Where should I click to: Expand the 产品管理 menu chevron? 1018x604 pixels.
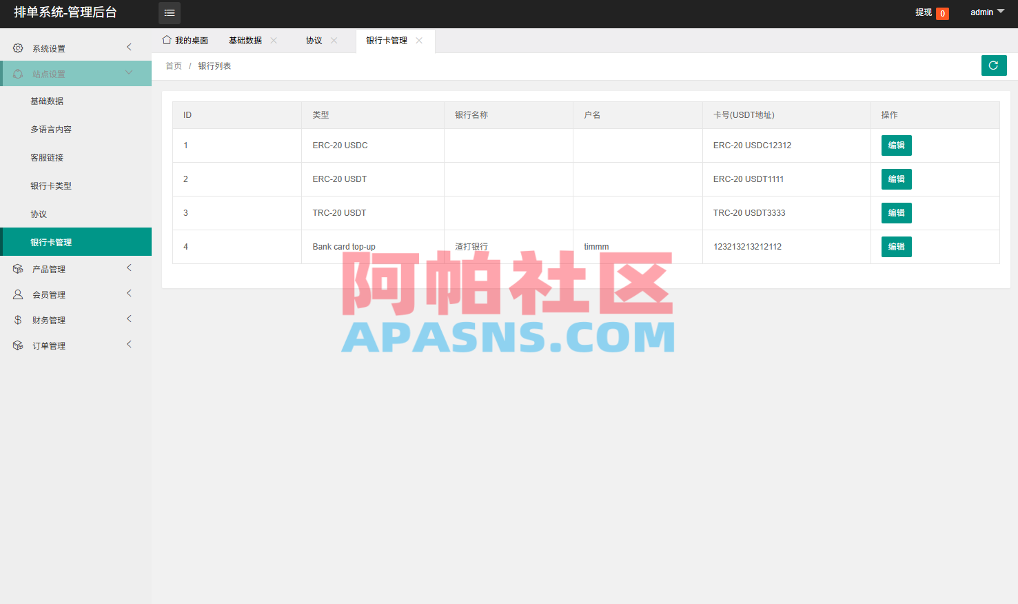click(x=129, y=268)
